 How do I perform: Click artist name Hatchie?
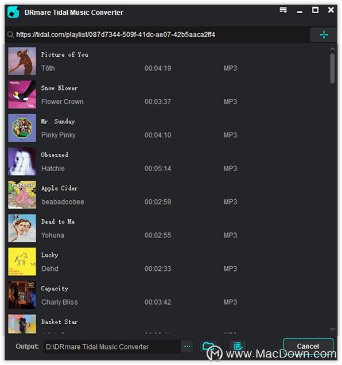53,169
